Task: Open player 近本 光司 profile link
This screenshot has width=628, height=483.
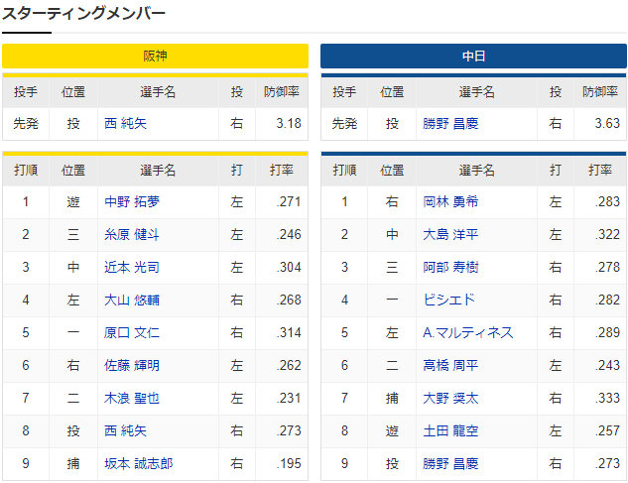Action: (x=132, y=267)
